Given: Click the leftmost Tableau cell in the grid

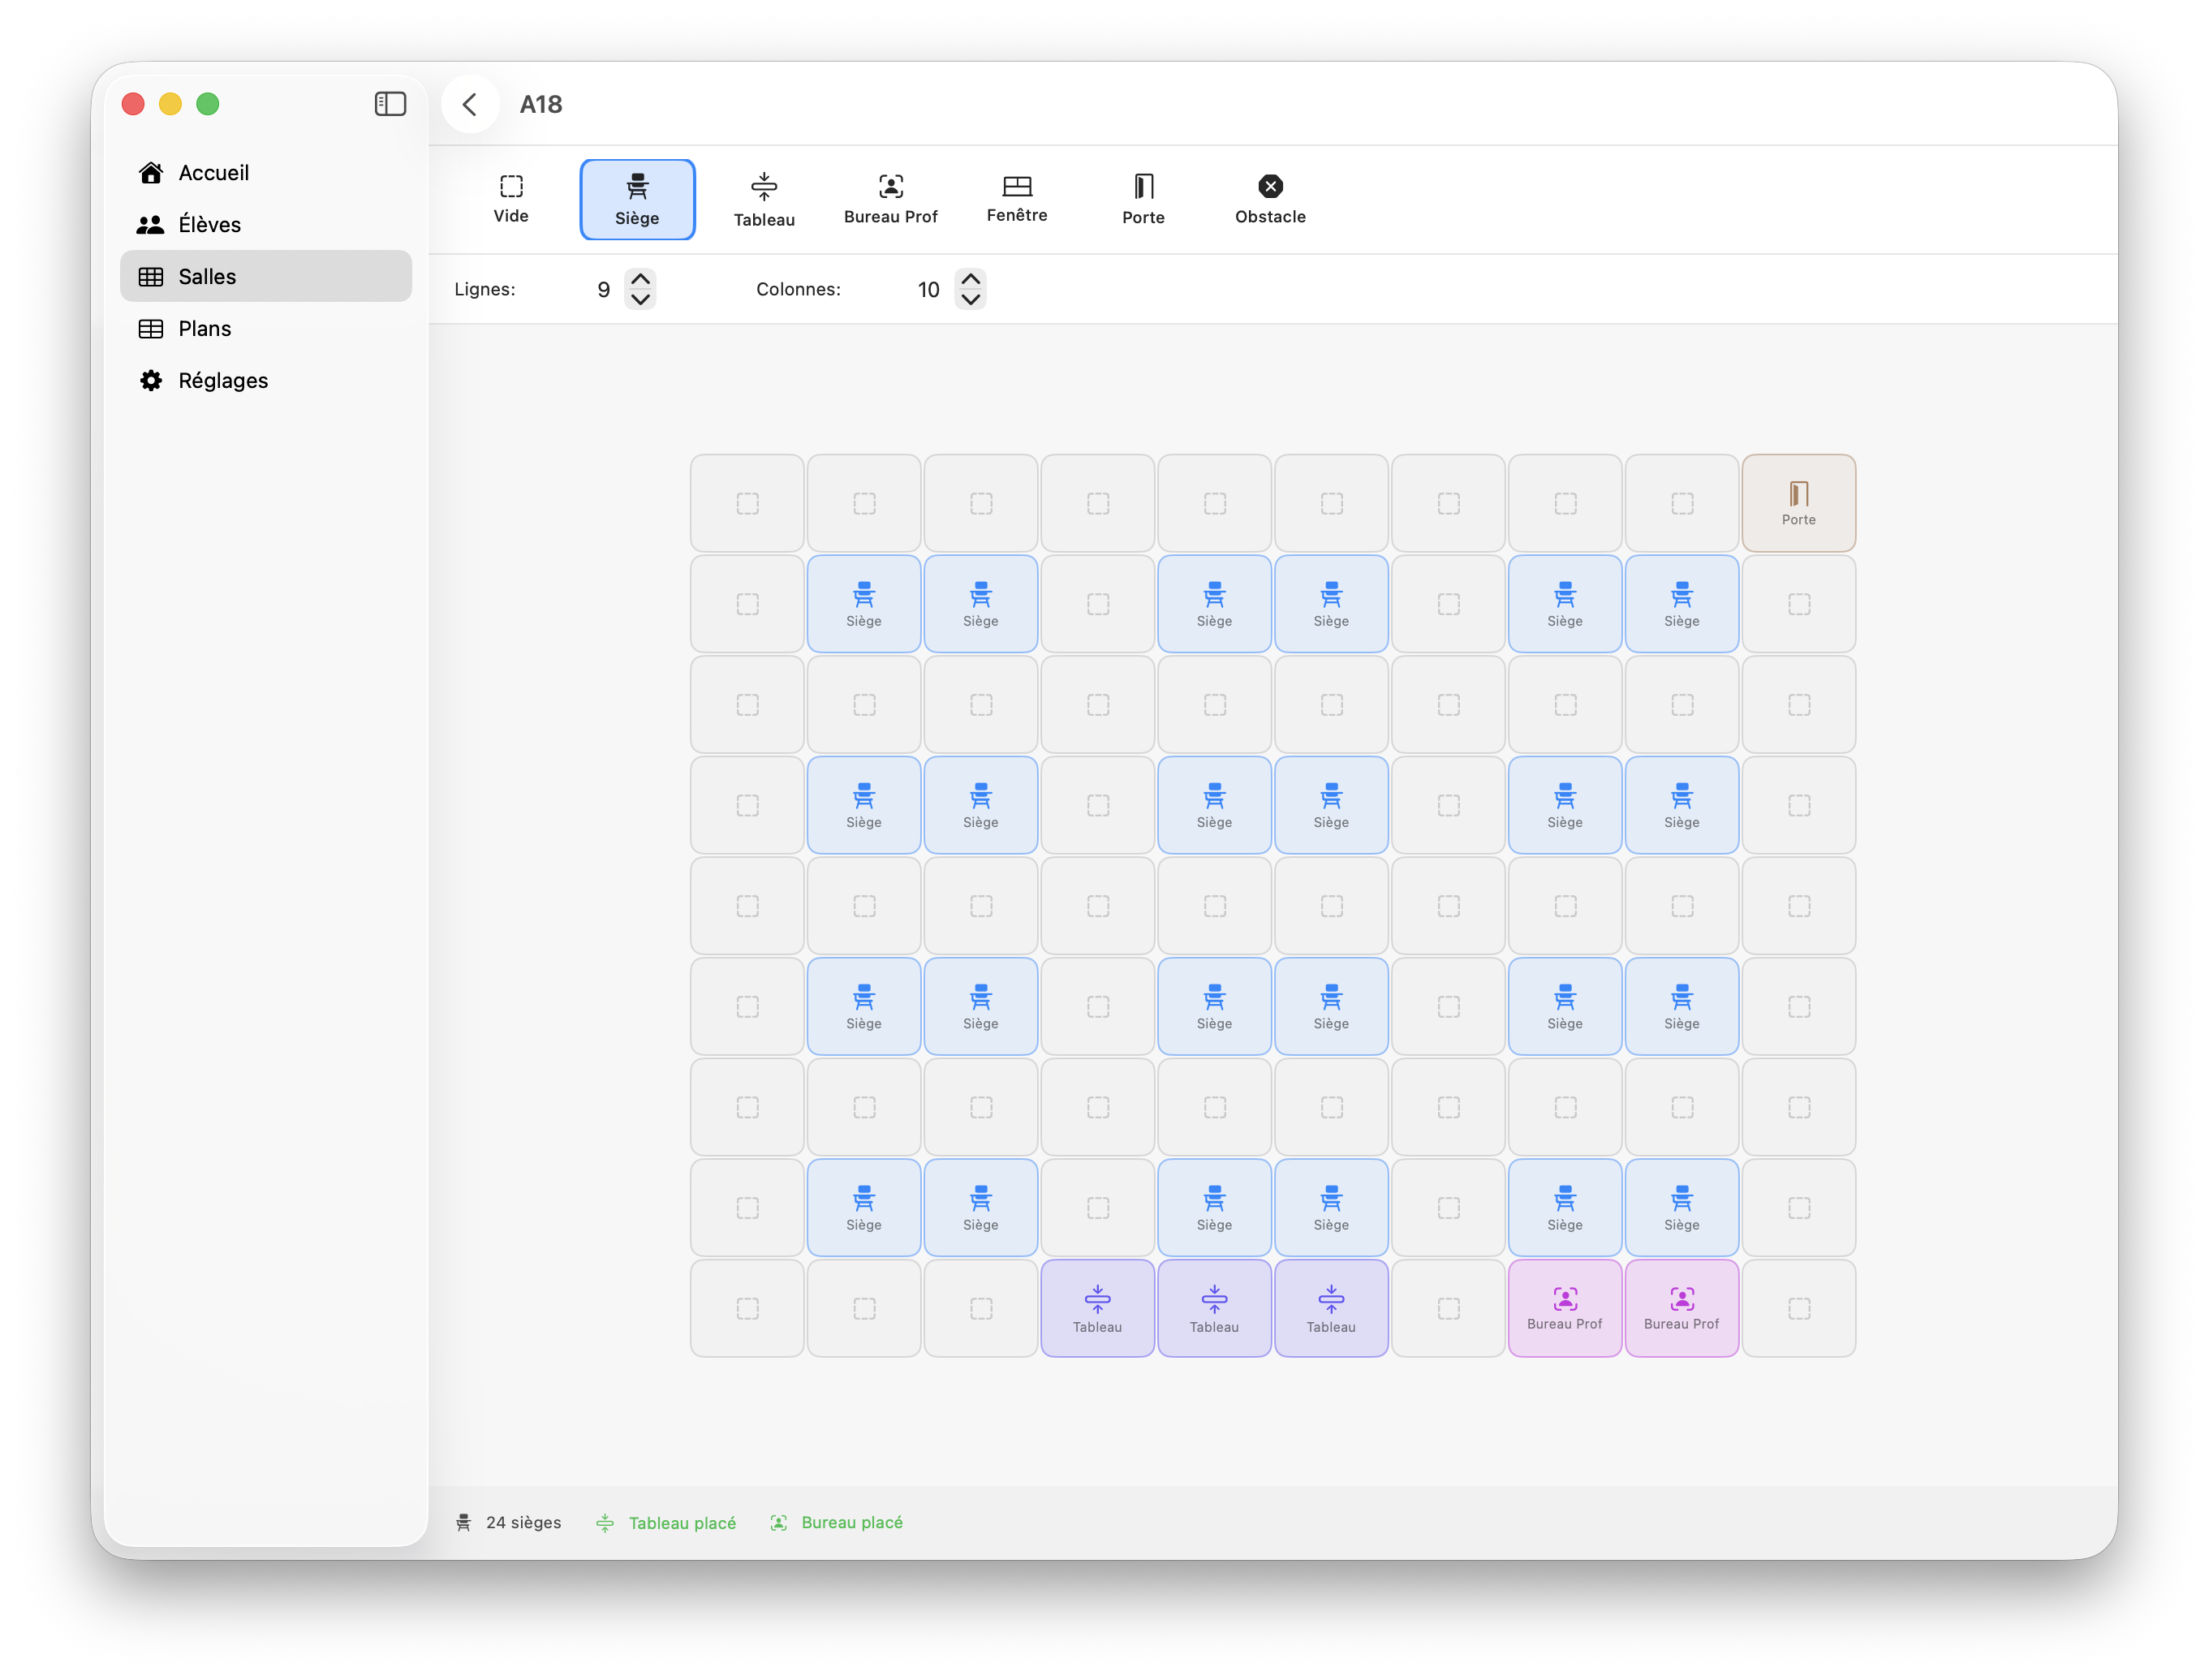Looking at the screenshot, I should 1097,1308.
